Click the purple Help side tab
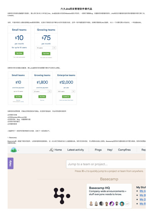This screenshot has height=216, width=153. pos(11,163)
